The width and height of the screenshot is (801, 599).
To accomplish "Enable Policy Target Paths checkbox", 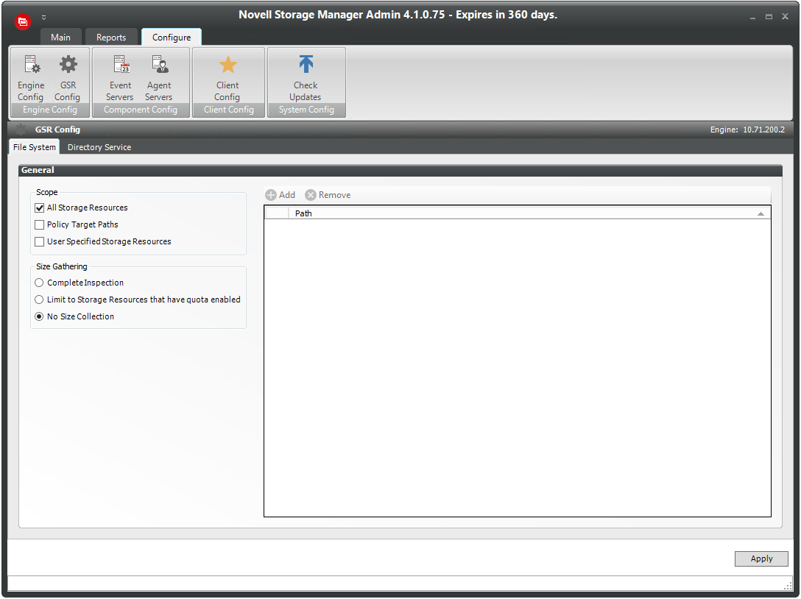I will (39, 224).
